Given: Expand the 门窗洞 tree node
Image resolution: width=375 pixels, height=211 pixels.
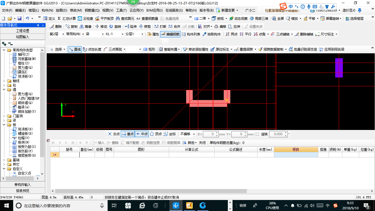Looking at the screenshot, I should [x=4, y=116].
